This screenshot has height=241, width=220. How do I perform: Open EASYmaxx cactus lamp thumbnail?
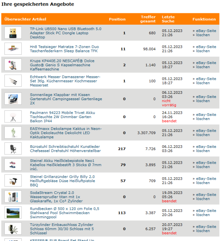pos(13,132)
